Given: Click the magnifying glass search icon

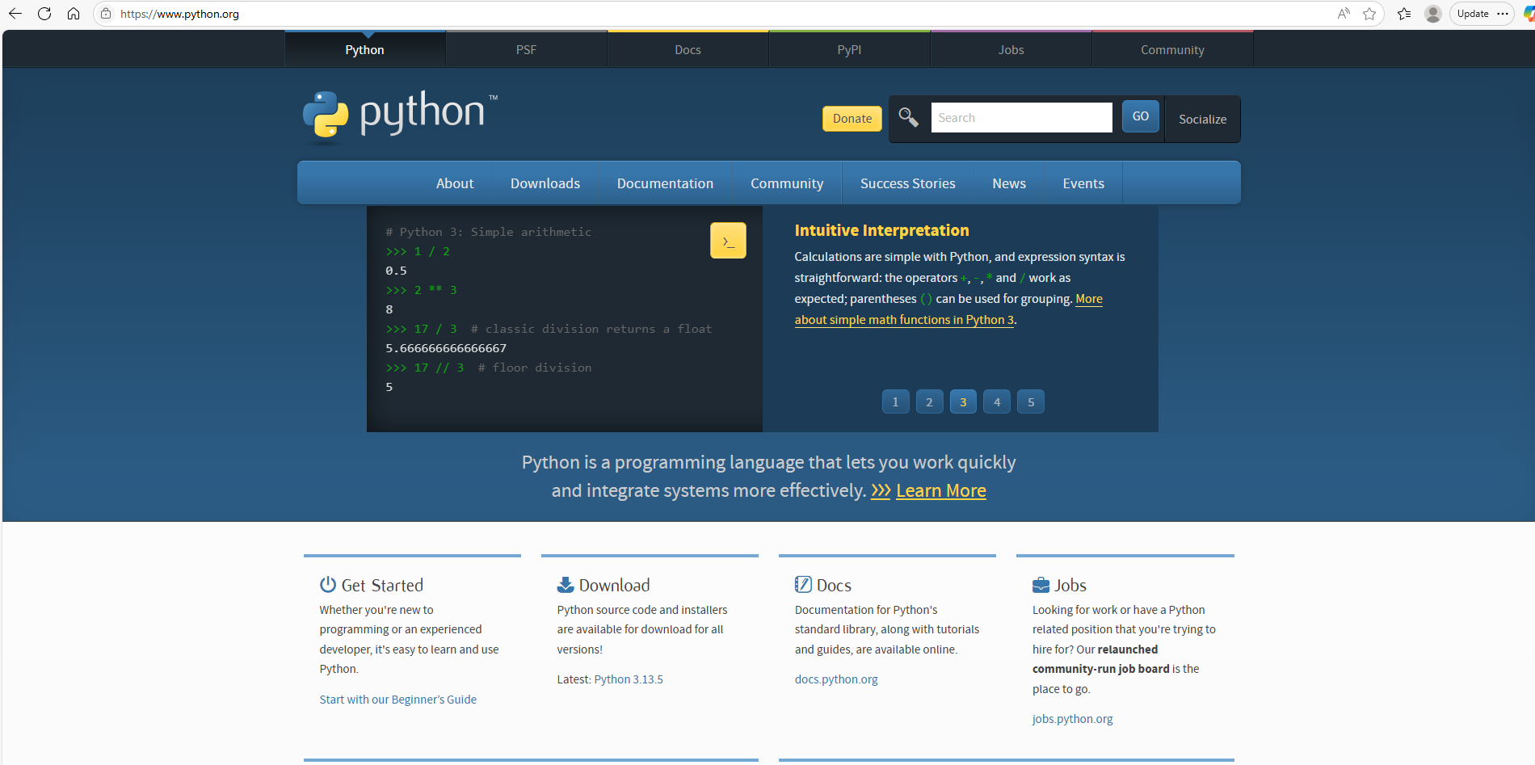Looking at the screenshot, I should point(909,118).
